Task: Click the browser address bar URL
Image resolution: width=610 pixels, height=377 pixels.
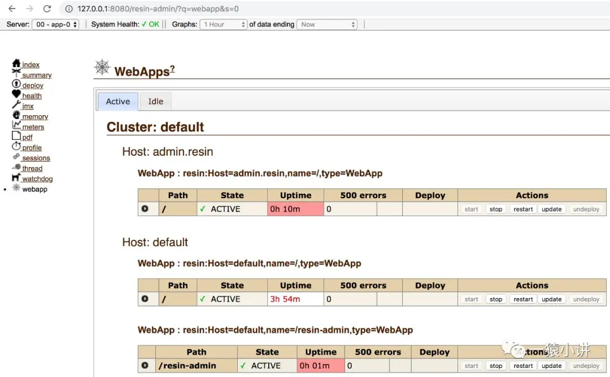Action: 158,8
